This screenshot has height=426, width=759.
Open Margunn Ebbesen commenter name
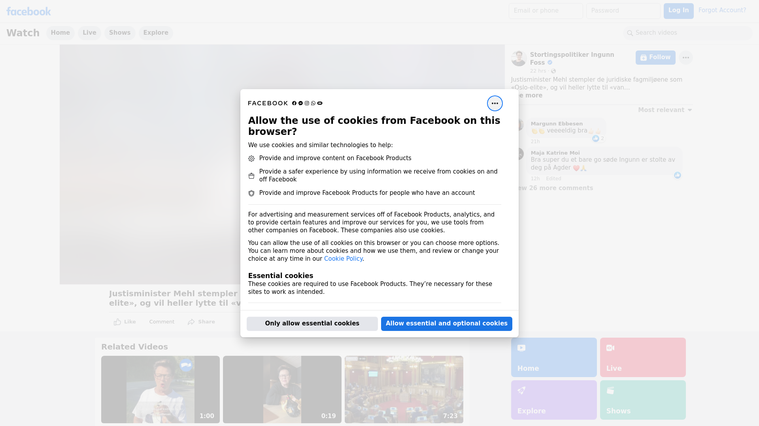coord(557,124)
